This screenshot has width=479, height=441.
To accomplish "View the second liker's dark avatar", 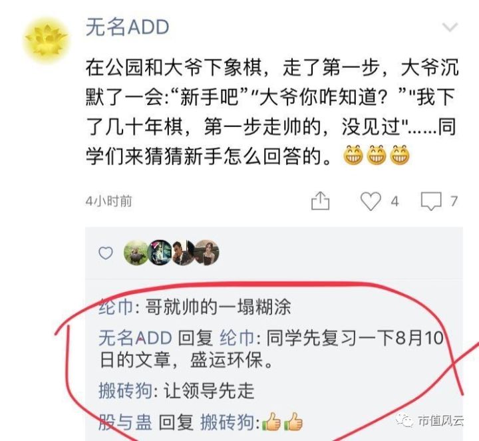I will (159, 253).
